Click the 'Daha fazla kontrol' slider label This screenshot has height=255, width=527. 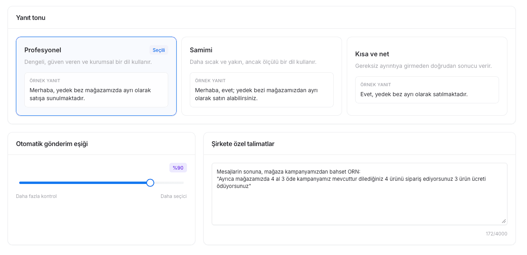[x=36, y=196]
